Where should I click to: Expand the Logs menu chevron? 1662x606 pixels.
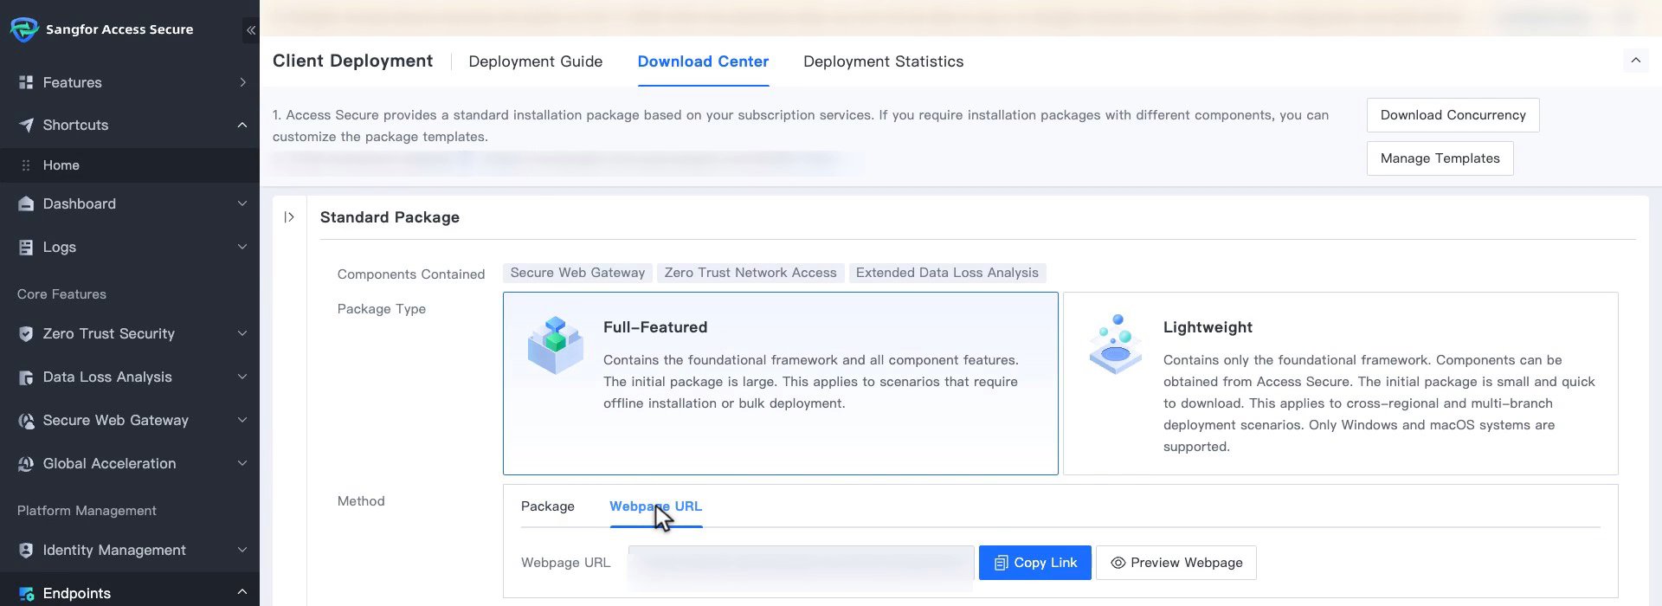242,247
